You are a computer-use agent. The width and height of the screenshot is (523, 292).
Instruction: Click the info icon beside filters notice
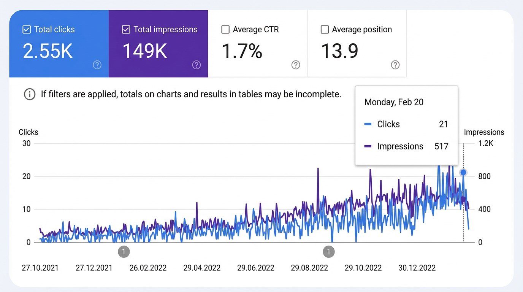click(x=30, y=94)
